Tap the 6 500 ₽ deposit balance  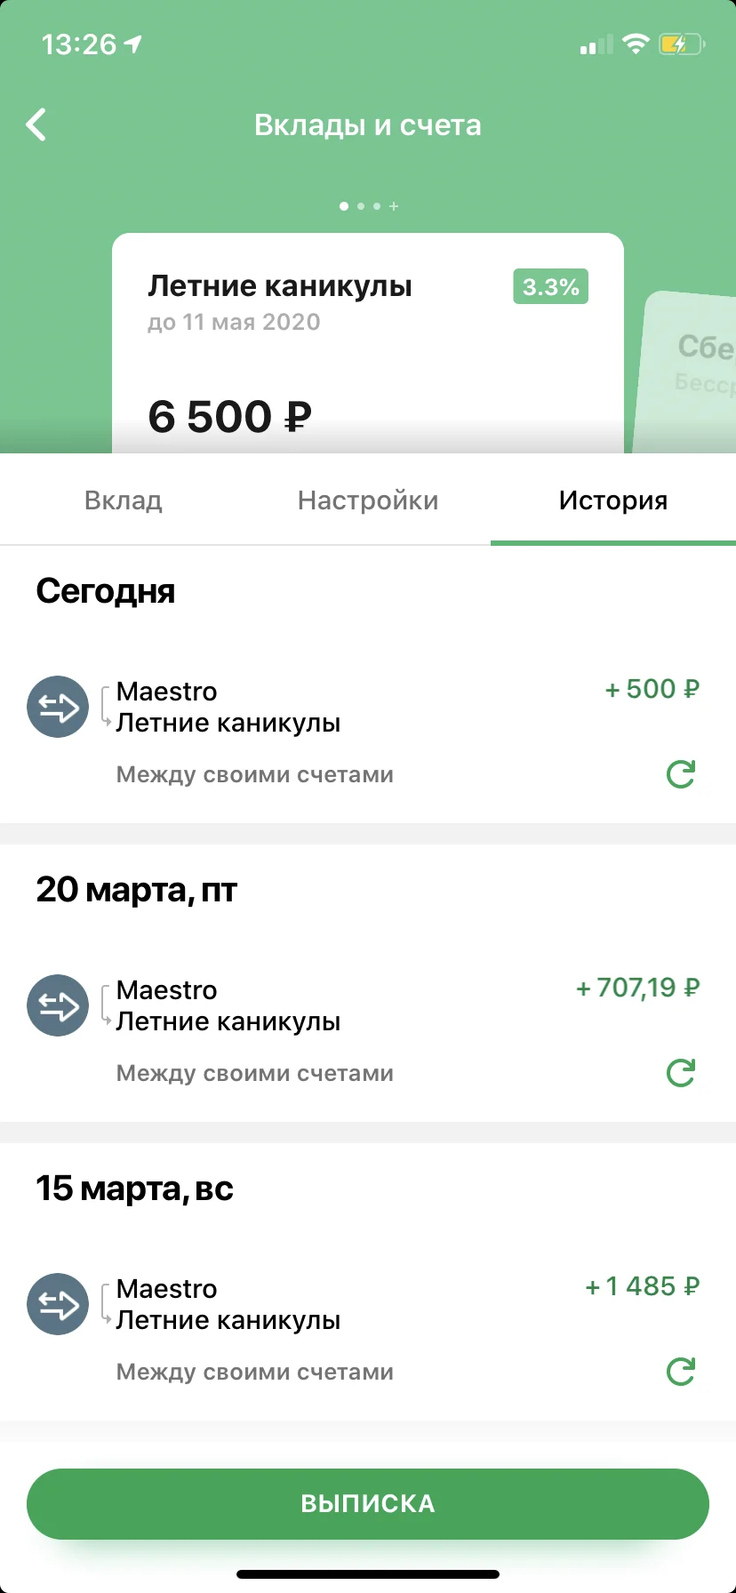[x=229, y=417]
